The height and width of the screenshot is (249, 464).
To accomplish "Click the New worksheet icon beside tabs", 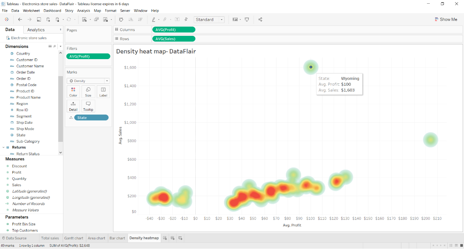I will coord(165,238).
